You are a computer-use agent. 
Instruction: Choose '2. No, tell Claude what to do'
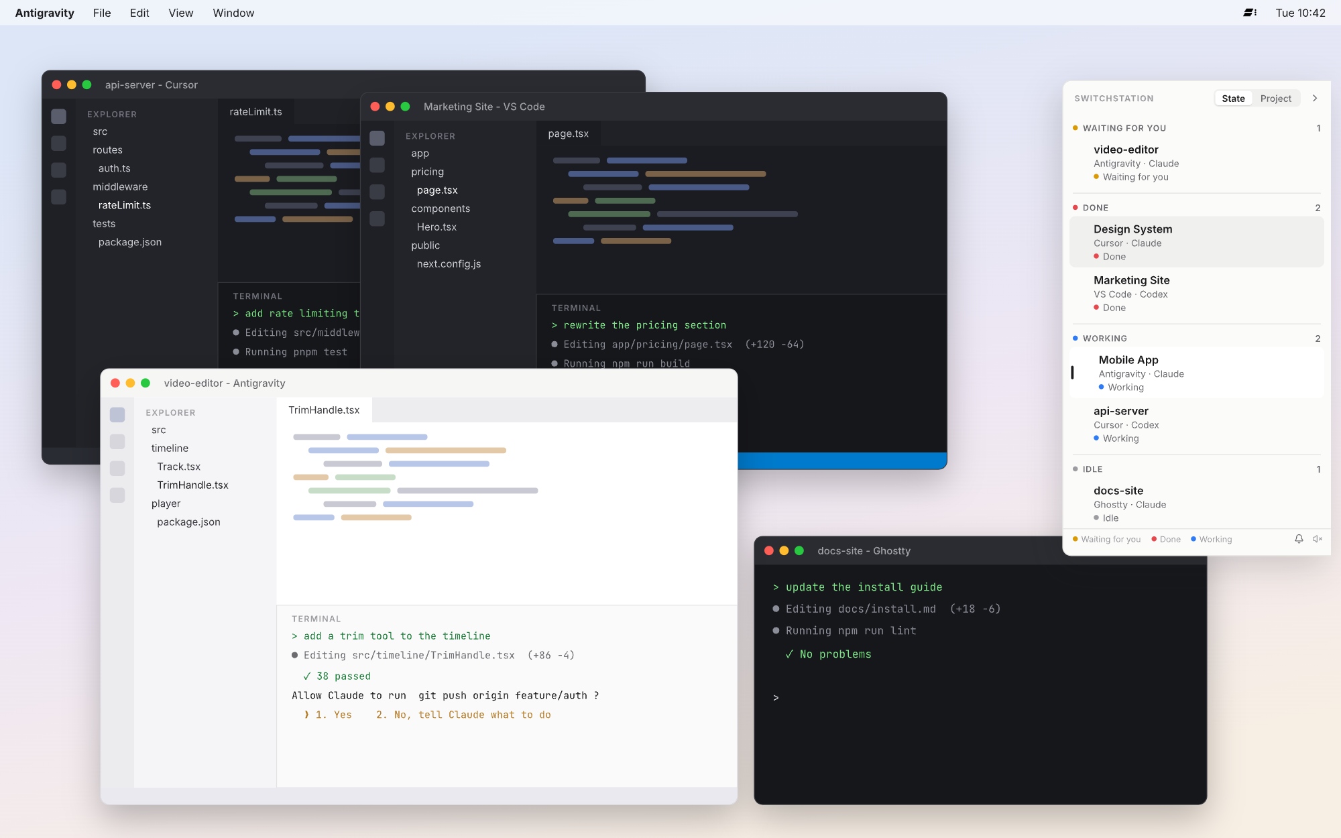[x=463, y=715]
